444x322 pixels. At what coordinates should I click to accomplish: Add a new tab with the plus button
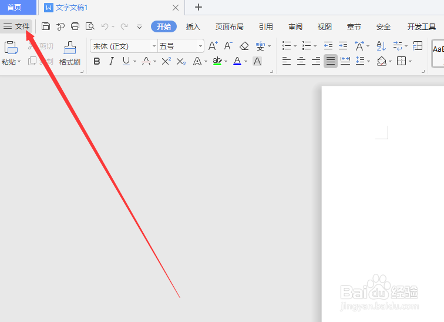coord(199,7)
